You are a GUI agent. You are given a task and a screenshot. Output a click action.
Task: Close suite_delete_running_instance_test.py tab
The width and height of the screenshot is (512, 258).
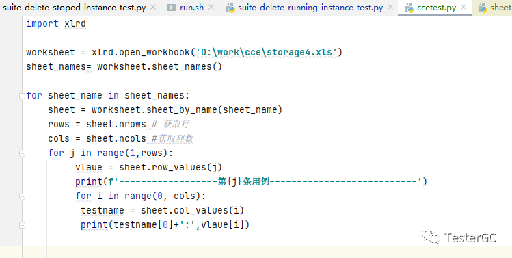pos(390,8)
